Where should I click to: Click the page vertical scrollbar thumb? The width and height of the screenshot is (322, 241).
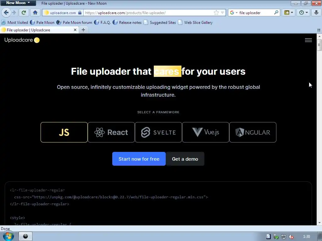(x=319, y=45)
